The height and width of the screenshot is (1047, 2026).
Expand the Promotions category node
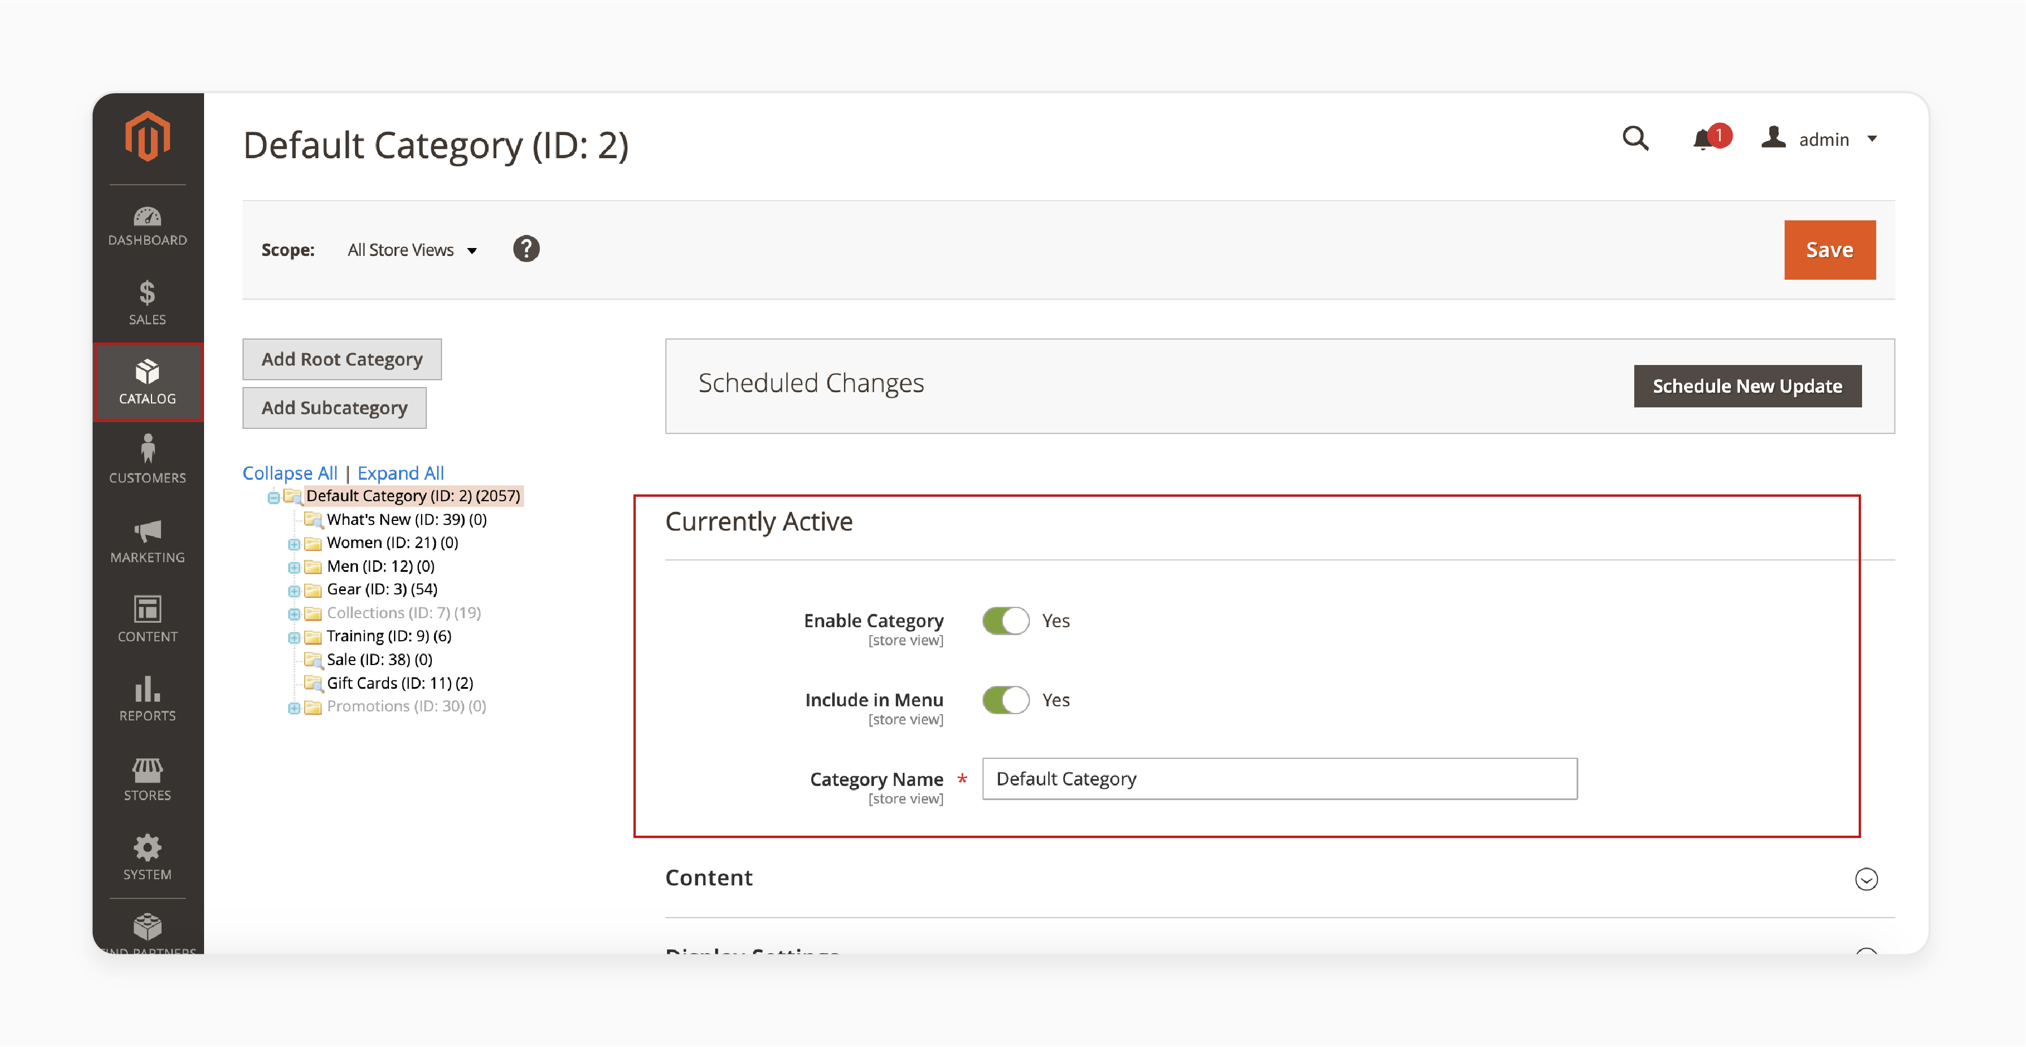click(x=293, y=707)
